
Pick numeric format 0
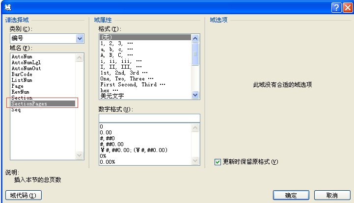[x=101, y=127]
